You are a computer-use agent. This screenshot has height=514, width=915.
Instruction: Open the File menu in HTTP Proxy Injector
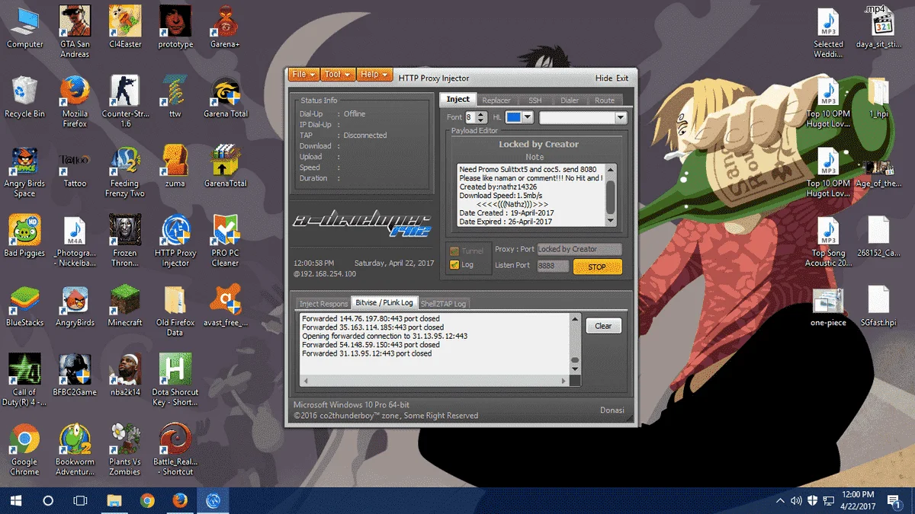click(303, 75)
